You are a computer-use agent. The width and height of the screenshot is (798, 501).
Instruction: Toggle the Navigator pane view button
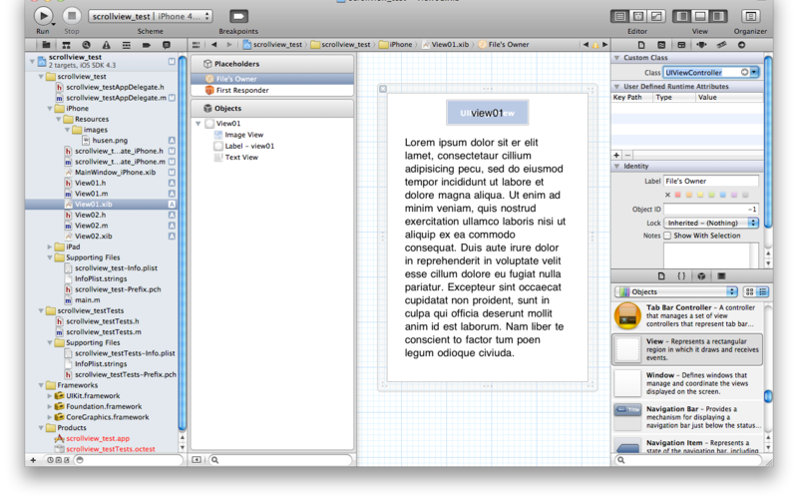tap(682, 16)
